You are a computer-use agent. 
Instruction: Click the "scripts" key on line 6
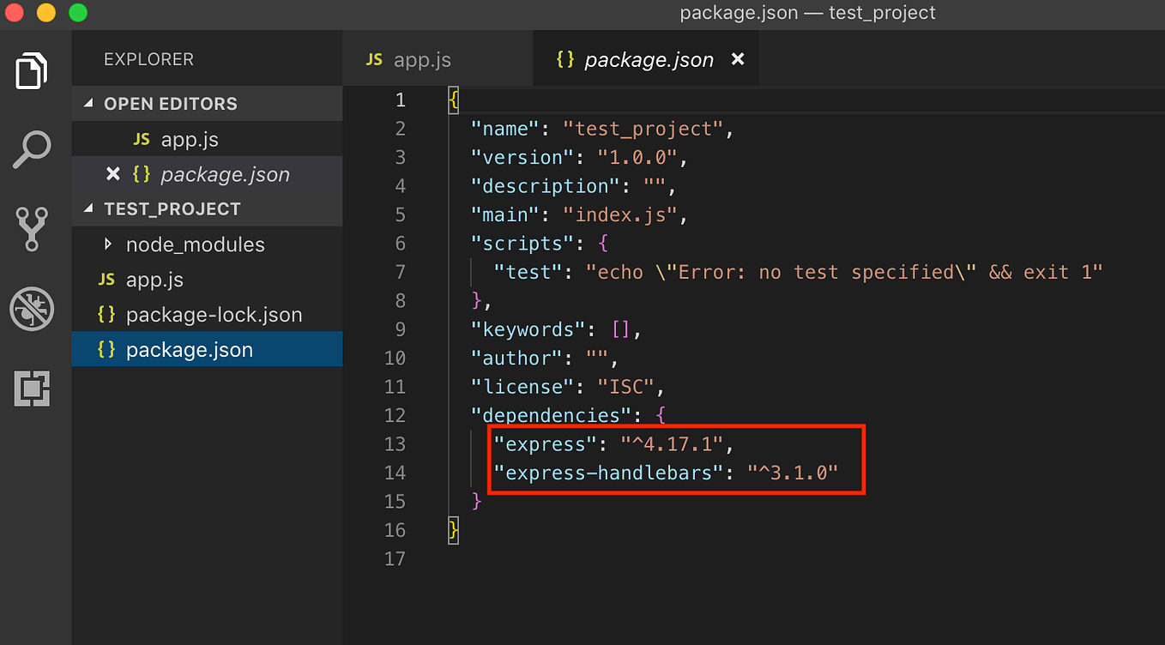point(523,244)
